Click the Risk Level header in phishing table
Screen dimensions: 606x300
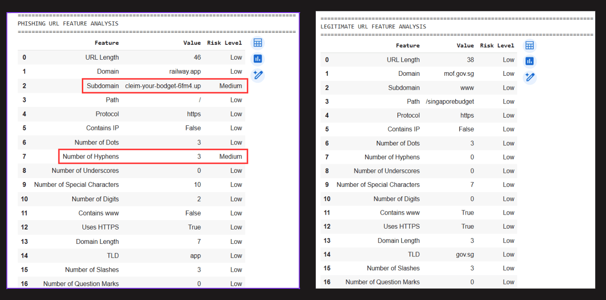pyautogui.click(x=225, y=43)
